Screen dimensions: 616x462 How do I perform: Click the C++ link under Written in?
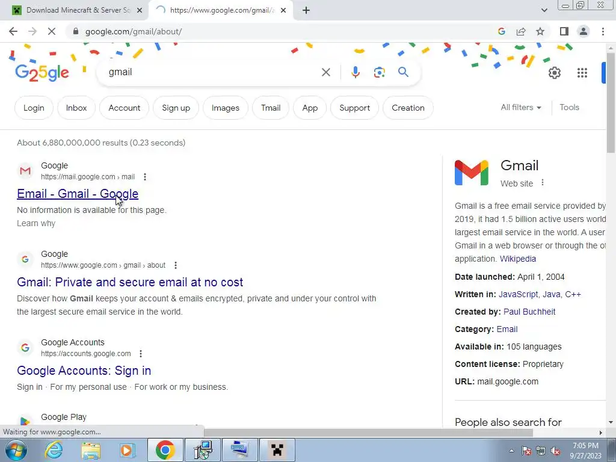tap(573, 294)
